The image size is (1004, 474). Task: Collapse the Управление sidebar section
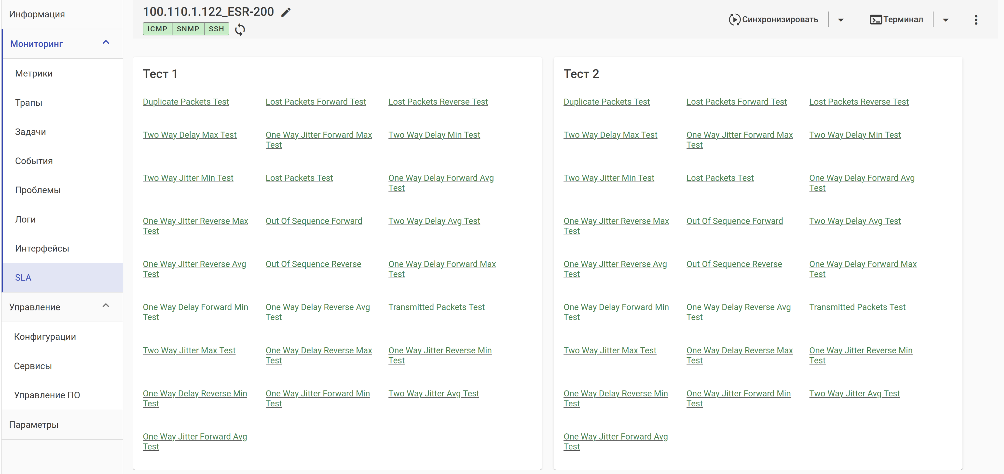click(106, 306)
